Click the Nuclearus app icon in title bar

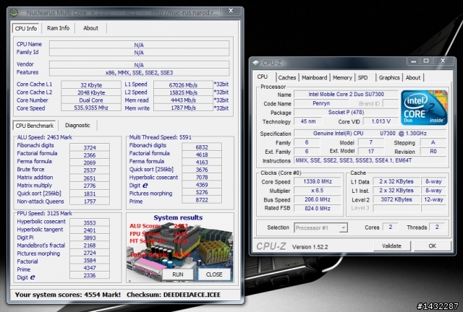[x=14, y=13]
